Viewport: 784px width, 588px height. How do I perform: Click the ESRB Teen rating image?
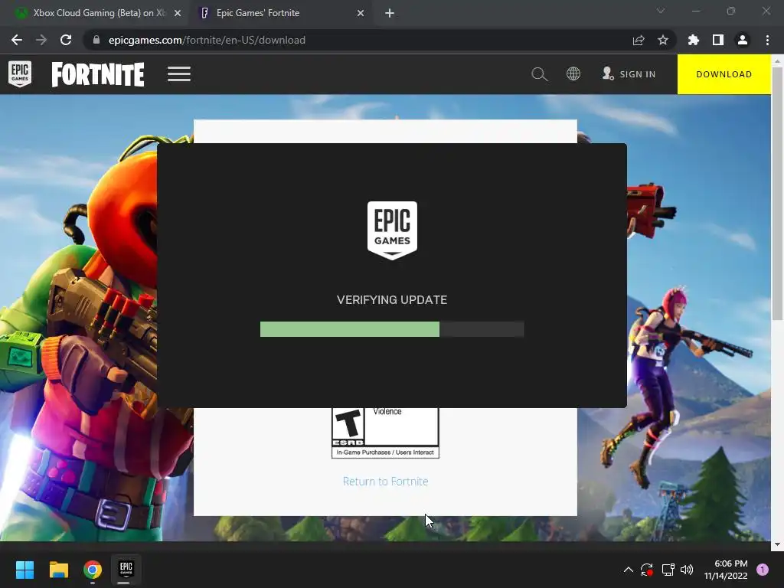pyautogui.click(x=386, y=433)
